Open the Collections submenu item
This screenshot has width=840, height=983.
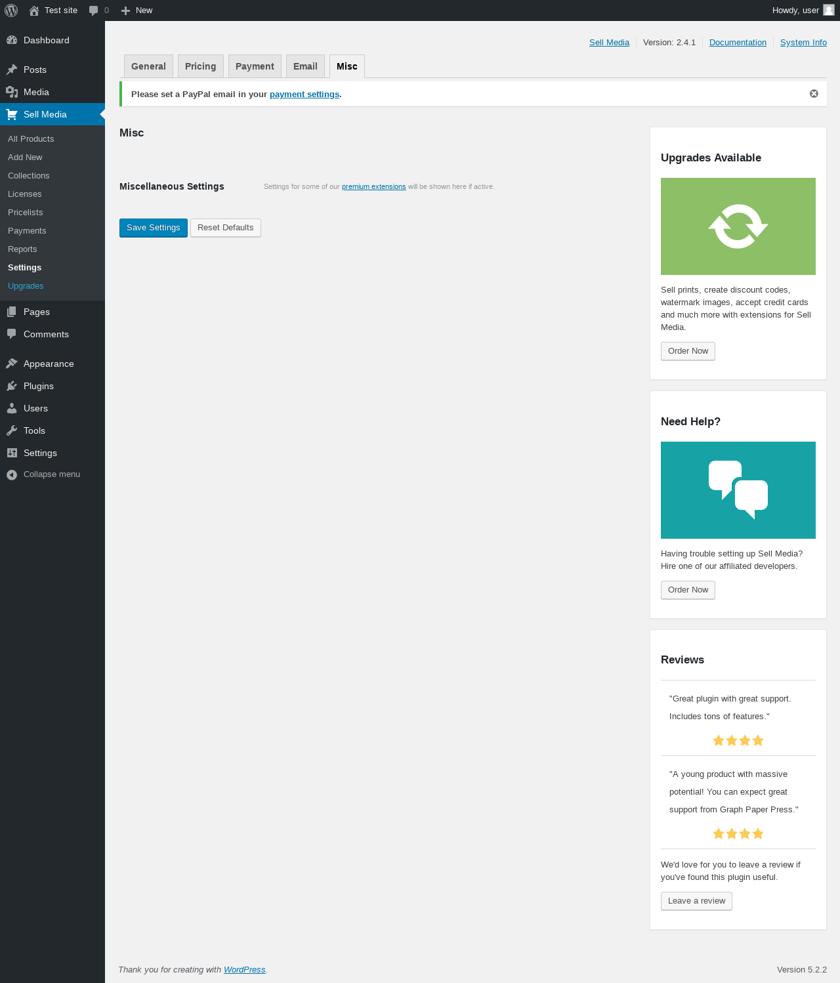29,176
